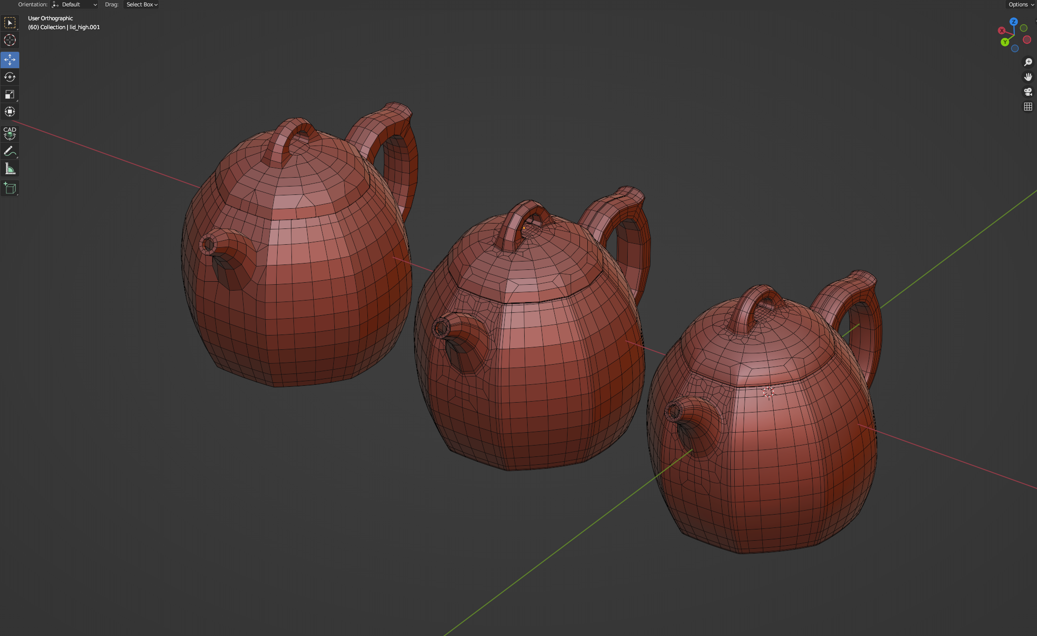Image resolution: width=1037 pixels, height=636 pixels.
Task: Click the hand pan view gizmo
Action: [1028, 77]
